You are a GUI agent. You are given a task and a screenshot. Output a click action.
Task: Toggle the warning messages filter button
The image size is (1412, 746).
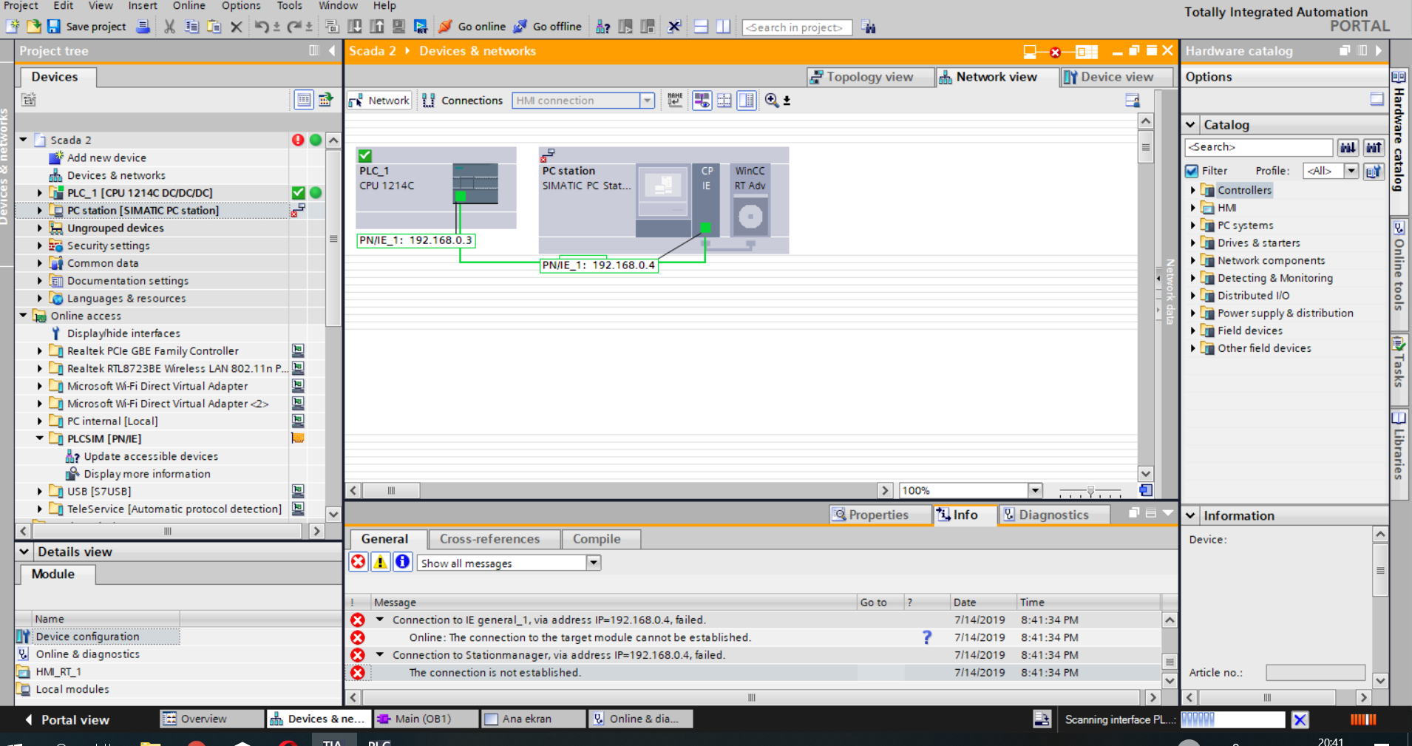[380, 562]
